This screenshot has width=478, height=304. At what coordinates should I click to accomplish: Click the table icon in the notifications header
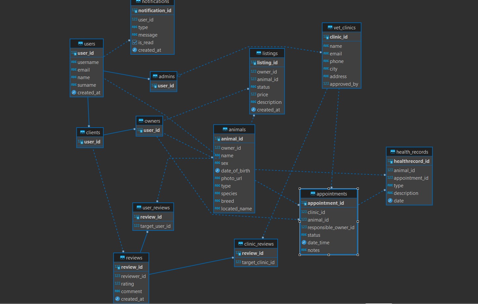point(138,2)
